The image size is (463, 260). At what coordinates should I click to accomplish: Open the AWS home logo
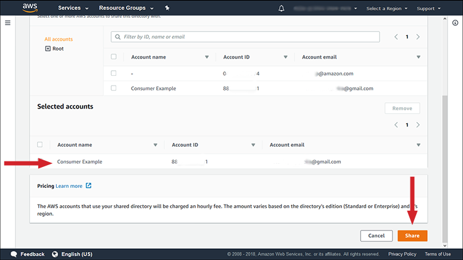point(30,7)
